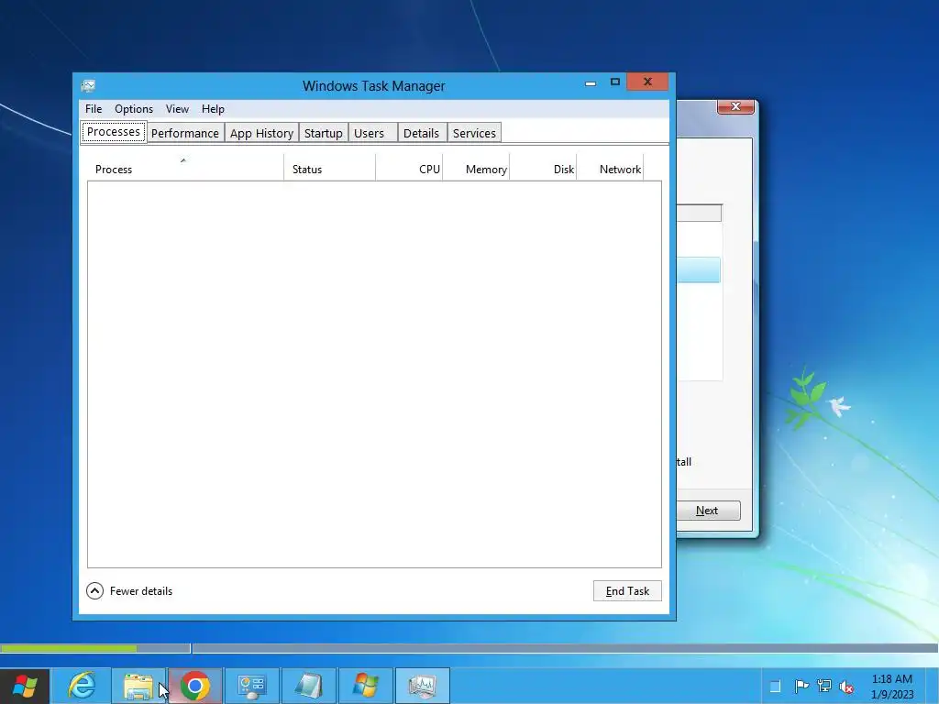Sort by the CPU column header
939x704 pixels.
point(409,168)
